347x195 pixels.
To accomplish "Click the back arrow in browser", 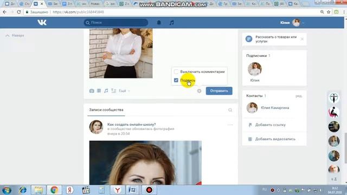I will coord(4,12).
